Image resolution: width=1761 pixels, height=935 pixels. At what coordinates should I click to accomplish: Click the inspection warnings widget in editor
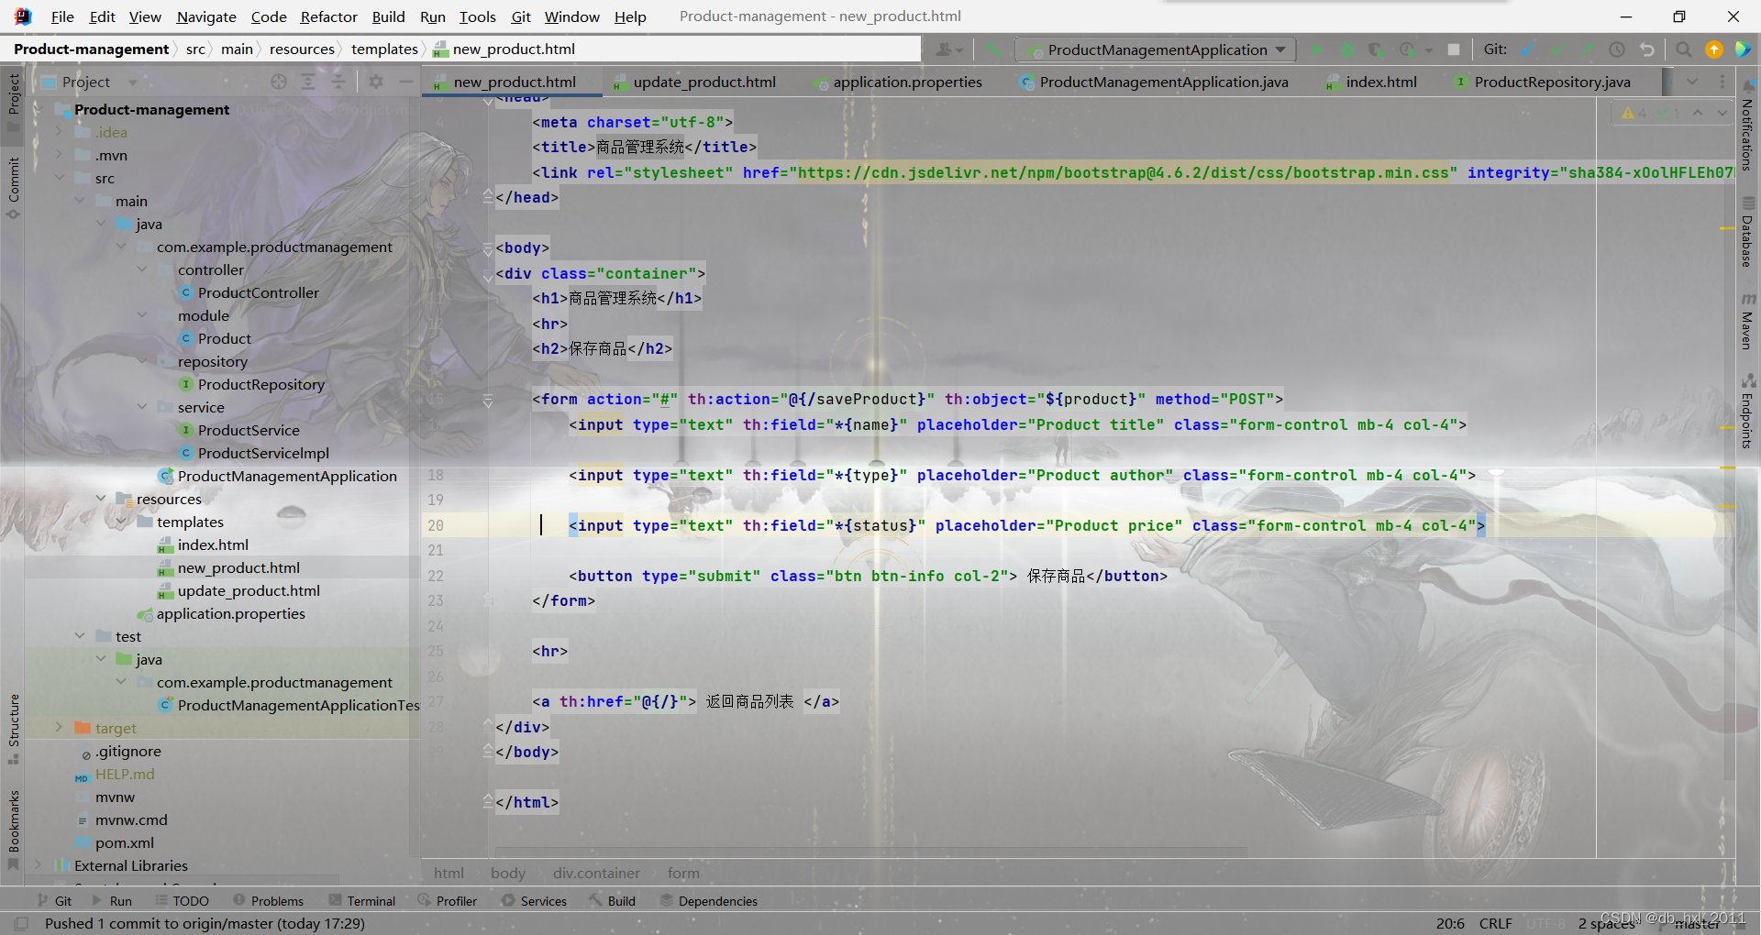[1650, 113]
